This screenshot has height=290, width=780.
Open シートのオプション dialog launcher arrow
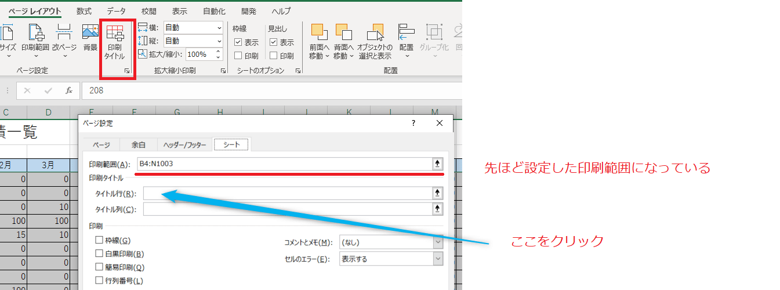[x=298, y=71]
